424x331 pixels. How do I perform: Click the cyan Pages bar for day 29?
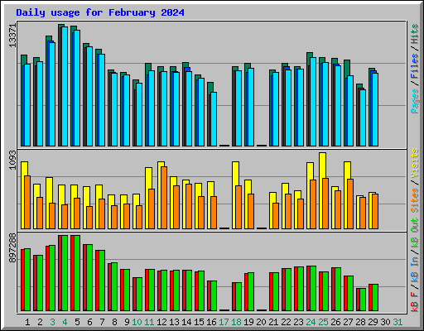375,110
